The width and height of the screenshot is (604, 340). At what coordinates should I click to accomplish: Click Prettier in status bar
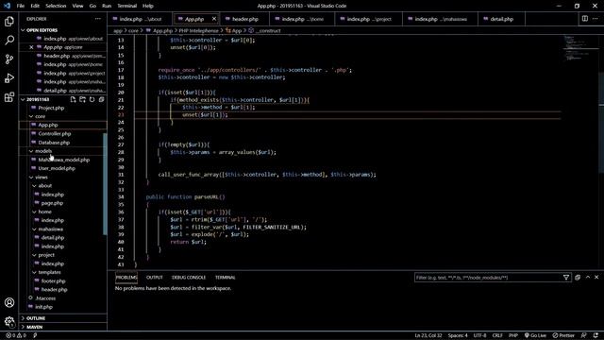tap(563, 335)
